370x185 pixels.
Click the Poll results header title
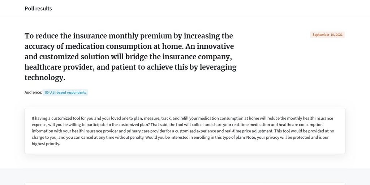38,9
